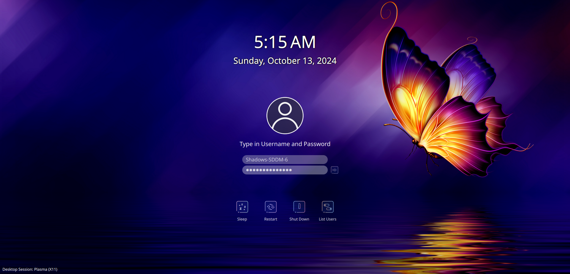
Task: Click the List Users text label
Action: [x=327, y=219]
